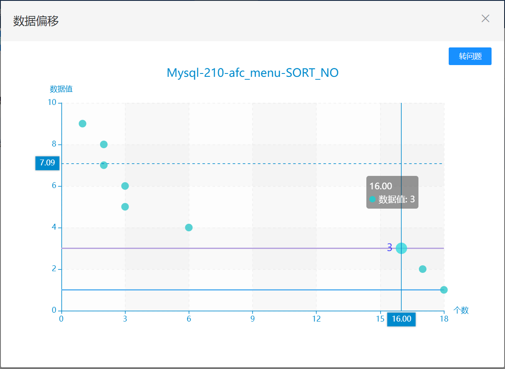
Task: Click the blue horizontal line at value 1
Action: coord(252,290)
